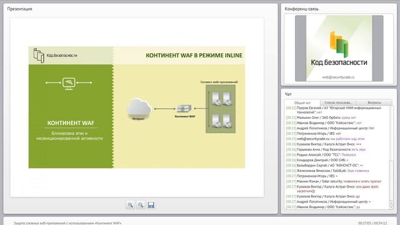The image size is (400, 225).
Task: Click Иванов Владимир last message saying да
Action: pyautogui.click(x=323, y=207)
